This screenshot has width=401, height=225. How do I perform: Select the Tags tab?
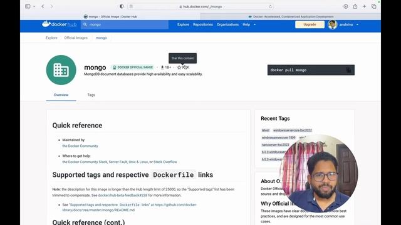91,95
